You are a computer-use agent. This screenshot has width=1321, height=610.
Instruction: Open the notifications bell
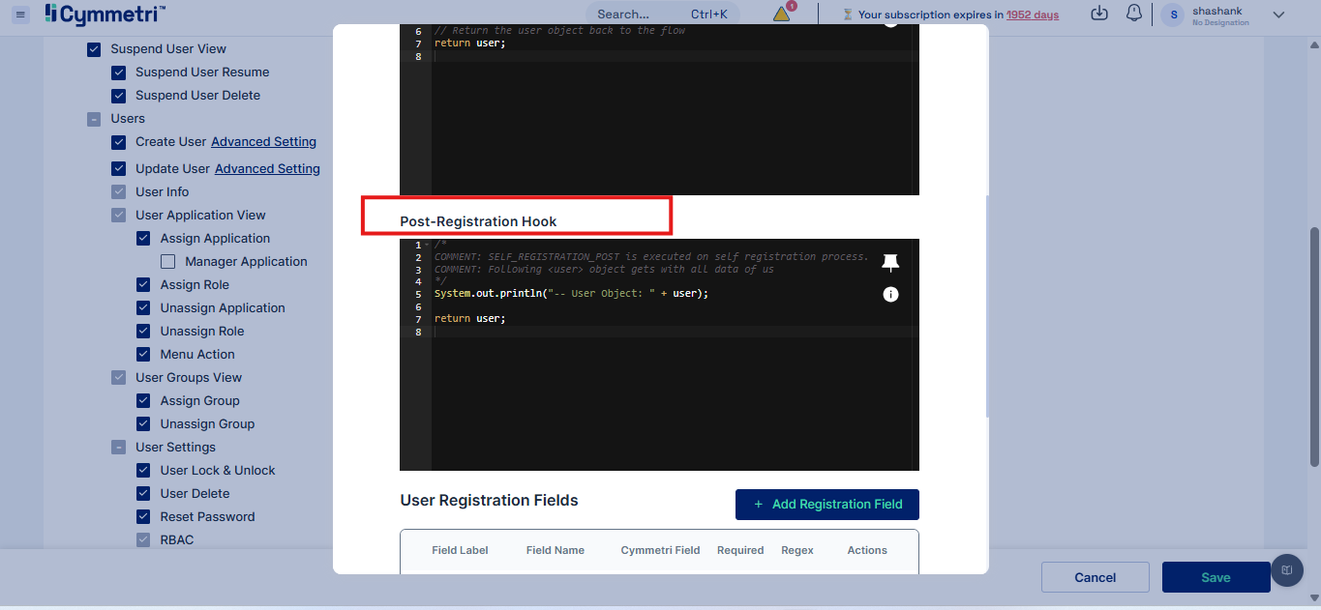click(x=1134, y=14)
